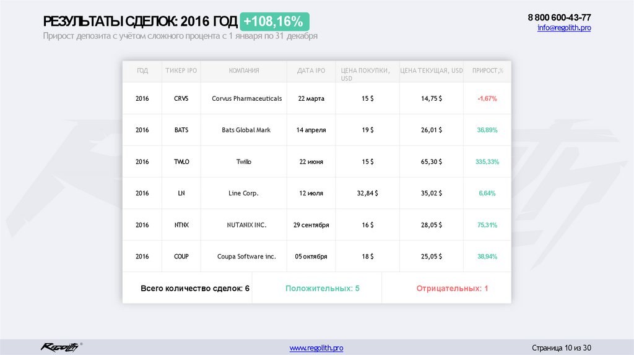
Task: Select the Coupa Software inc. cell
Action: [246, 256]
